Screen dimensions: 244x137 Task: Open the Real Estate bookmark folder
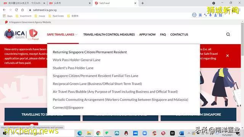point(56,16)
